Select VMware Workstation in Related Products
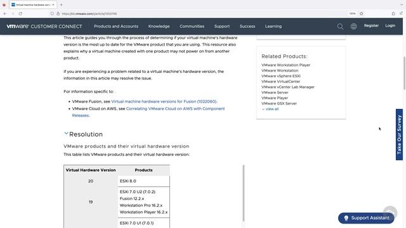The image size is (406, 228). (280, 70)
